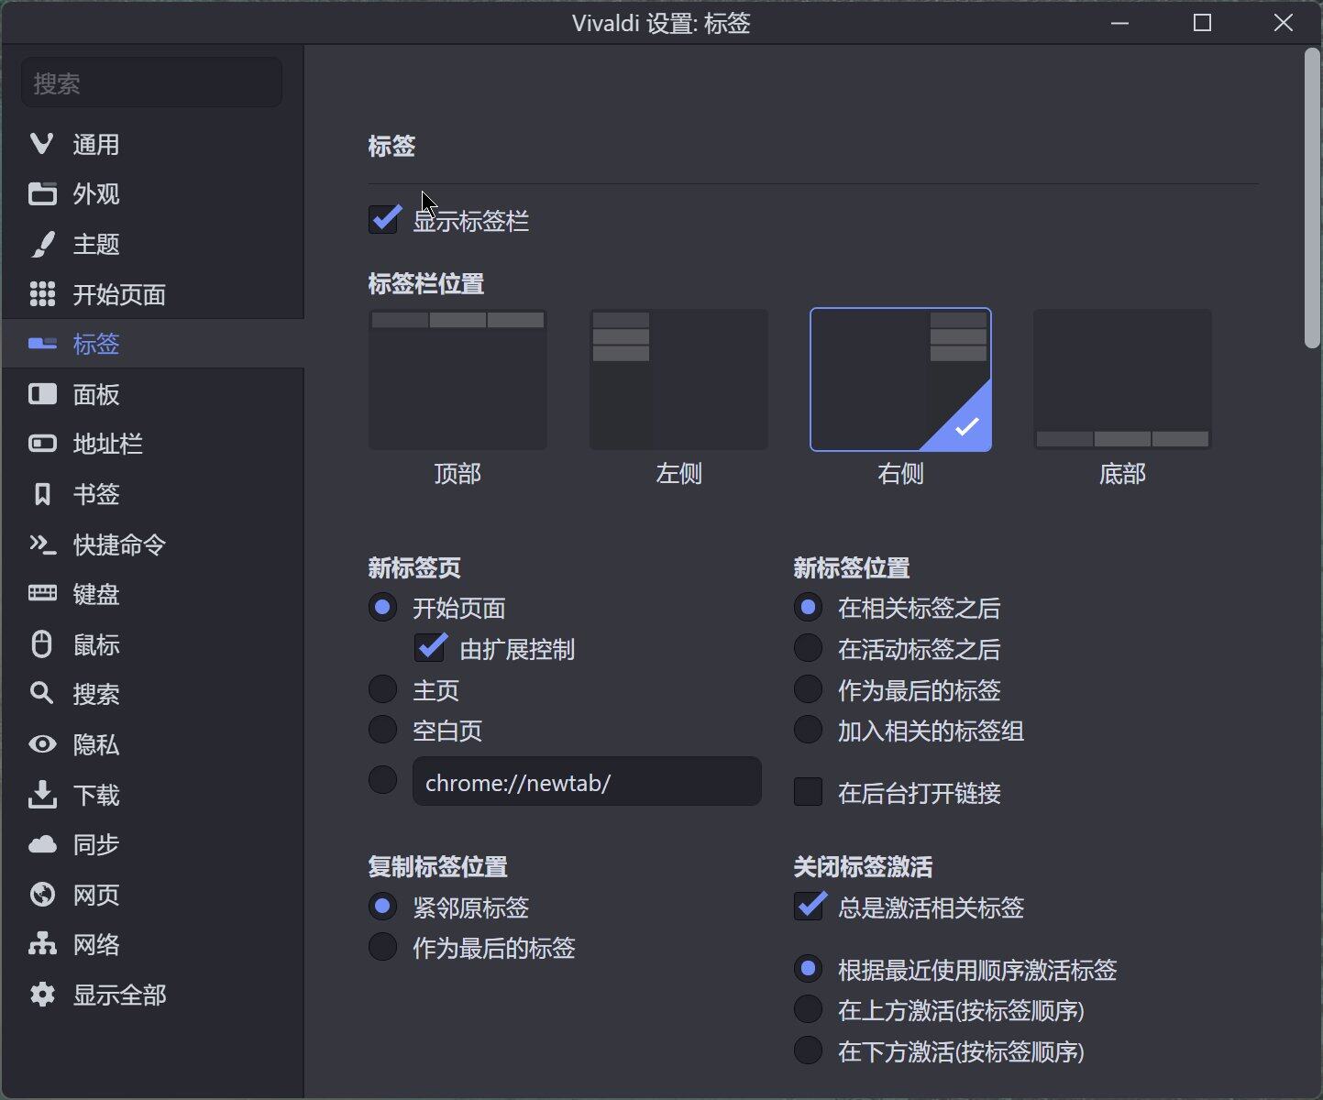Image resolution: width=1323 pixels, height=1100 pixels.
Task: Choose the 开始页面 radio button
Action: click(x=382, y=607)
